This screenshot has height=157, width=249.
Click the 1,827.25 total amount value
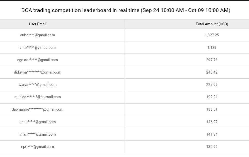point(212,35)
